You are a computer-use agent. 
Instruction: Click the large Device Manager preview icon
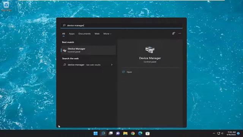[x=150, y=50]
